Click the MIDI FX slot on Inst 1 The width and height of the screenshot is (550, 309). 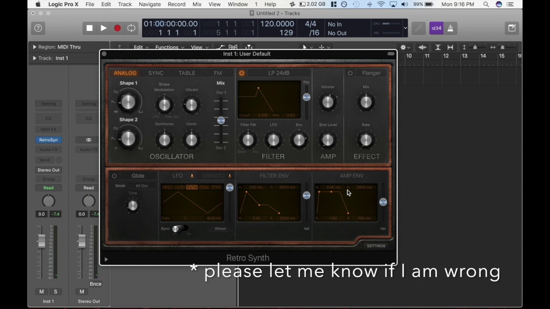[x=48, y=129]
